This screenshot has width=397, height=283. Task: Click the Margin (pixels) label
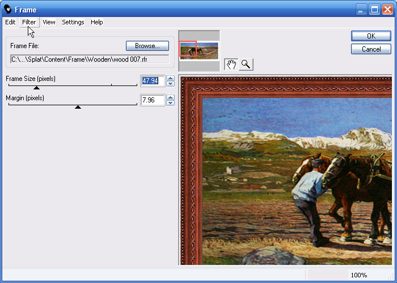pos(25,98)
